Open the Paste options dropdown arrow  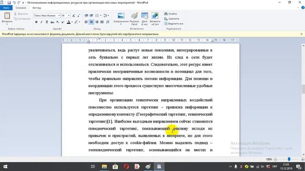pos(7,24)
